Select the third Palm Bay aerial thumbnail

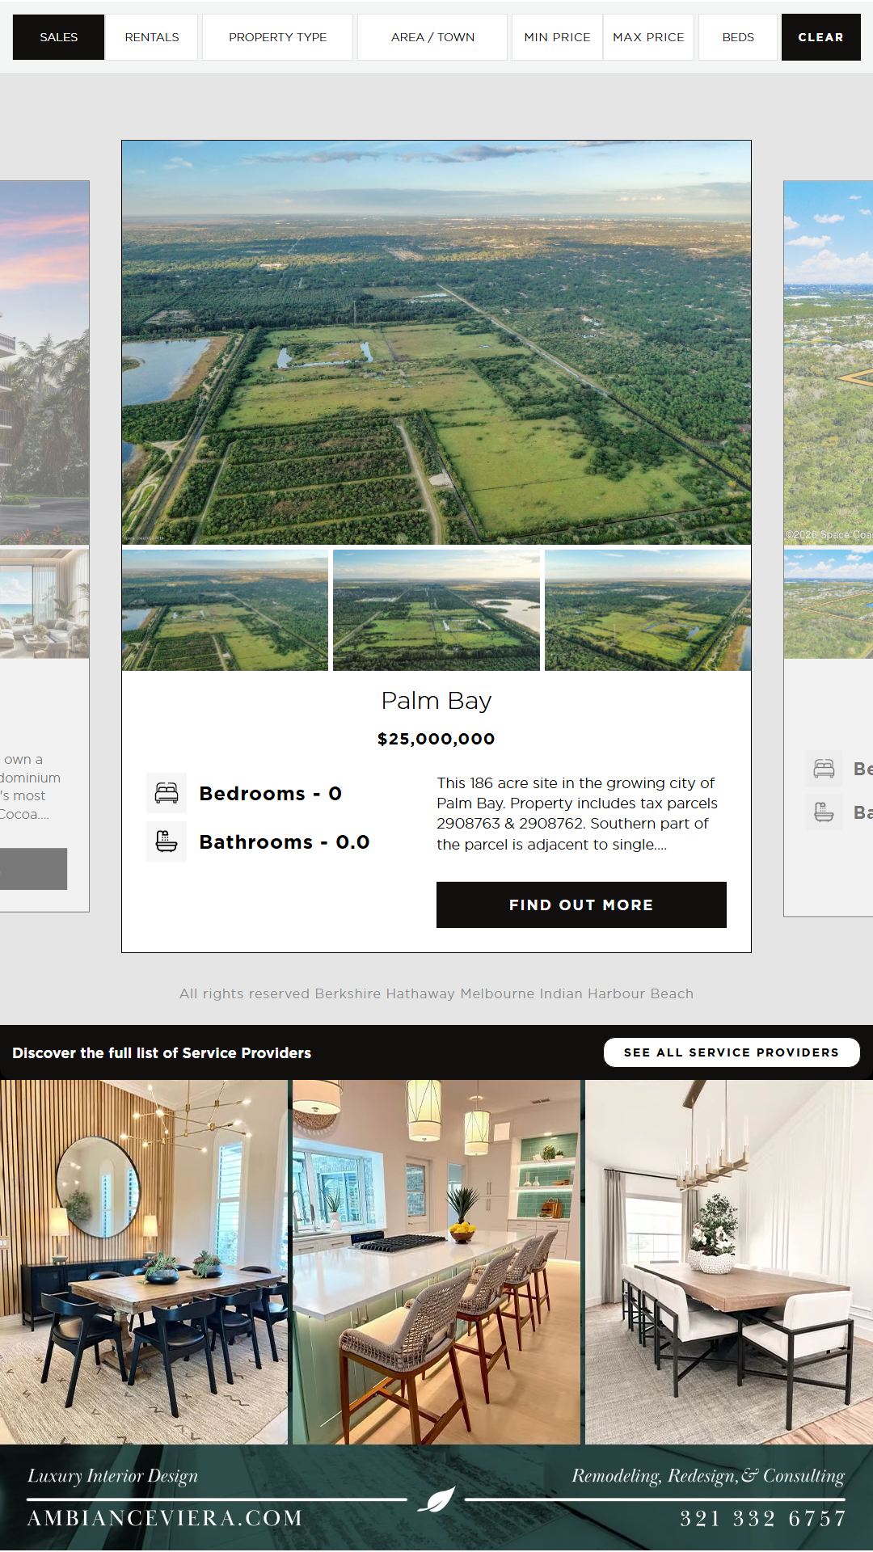pyautogui.click(x=647, y=610)
